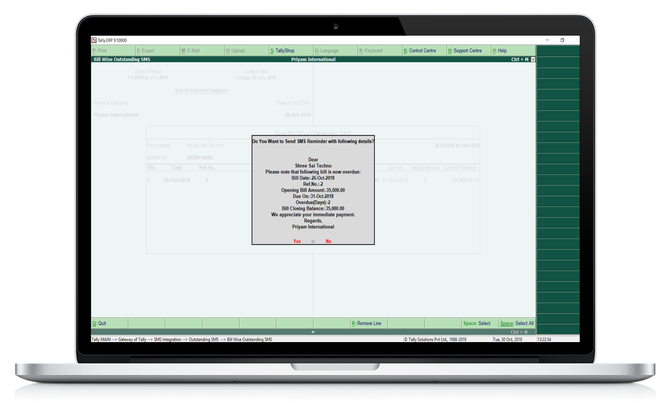Open the Keyboard configuration
Image resolution: width=671 pixels, height=403 pixels.
tap(380, 51)
